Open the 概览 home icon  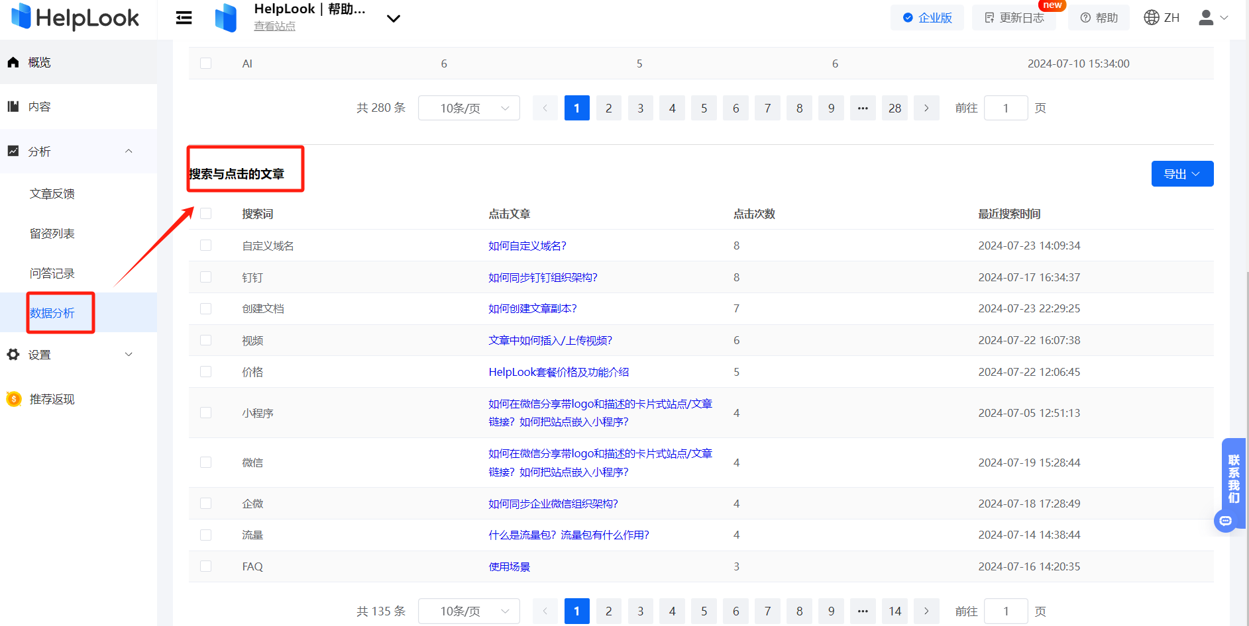coord(13,62)
